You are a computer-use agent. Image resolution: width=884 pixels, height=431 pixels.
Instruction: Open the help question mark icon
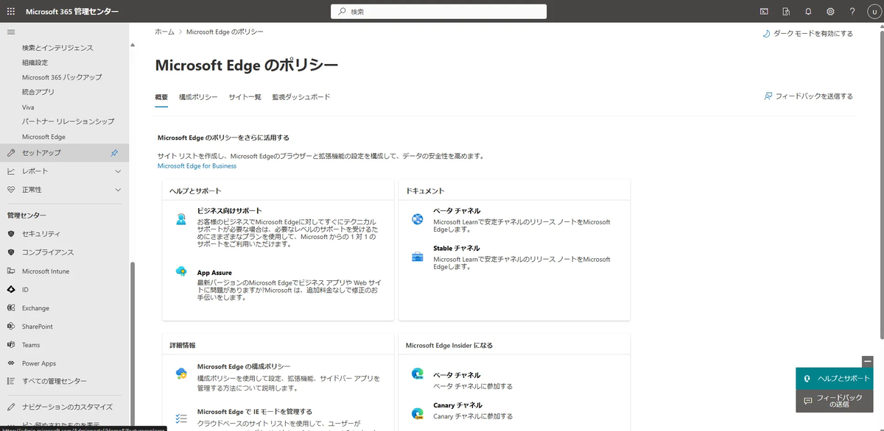click(x=852, y=12)
